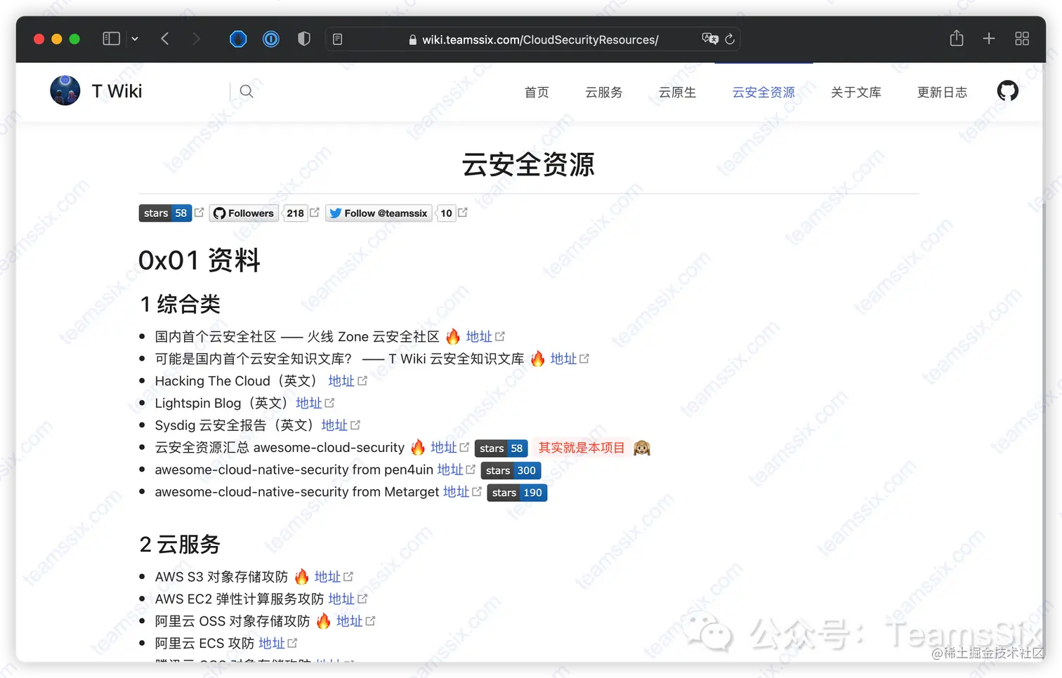This screenshot has height=678, width=1062.
Task: Open 地址 link for AWS S3 对象存储攻防
Action: (x=327, y=577)
